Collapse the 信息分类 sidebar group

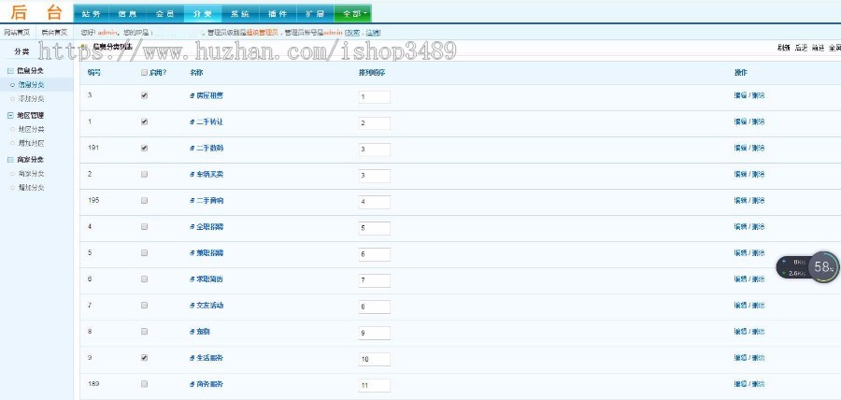(x=10, y=71)
